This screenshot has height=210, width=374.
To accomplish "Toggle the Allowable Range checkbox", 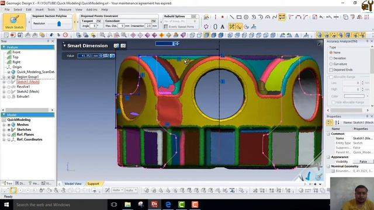I will (x=331, y=77).
